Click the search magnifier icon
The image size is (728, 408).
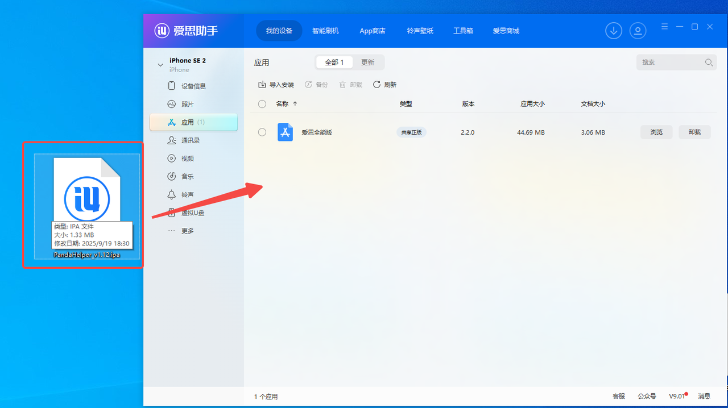[x=709, y=63]
